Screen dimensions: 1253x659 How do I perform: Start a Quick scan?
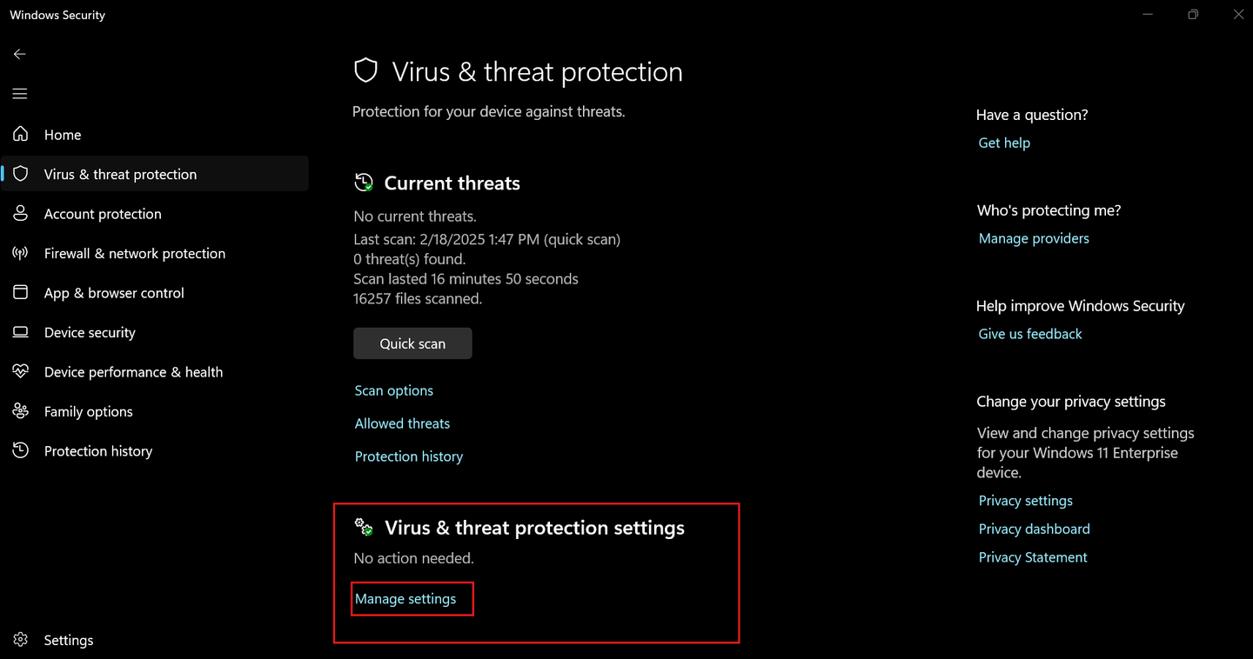[x=412, y=343]
